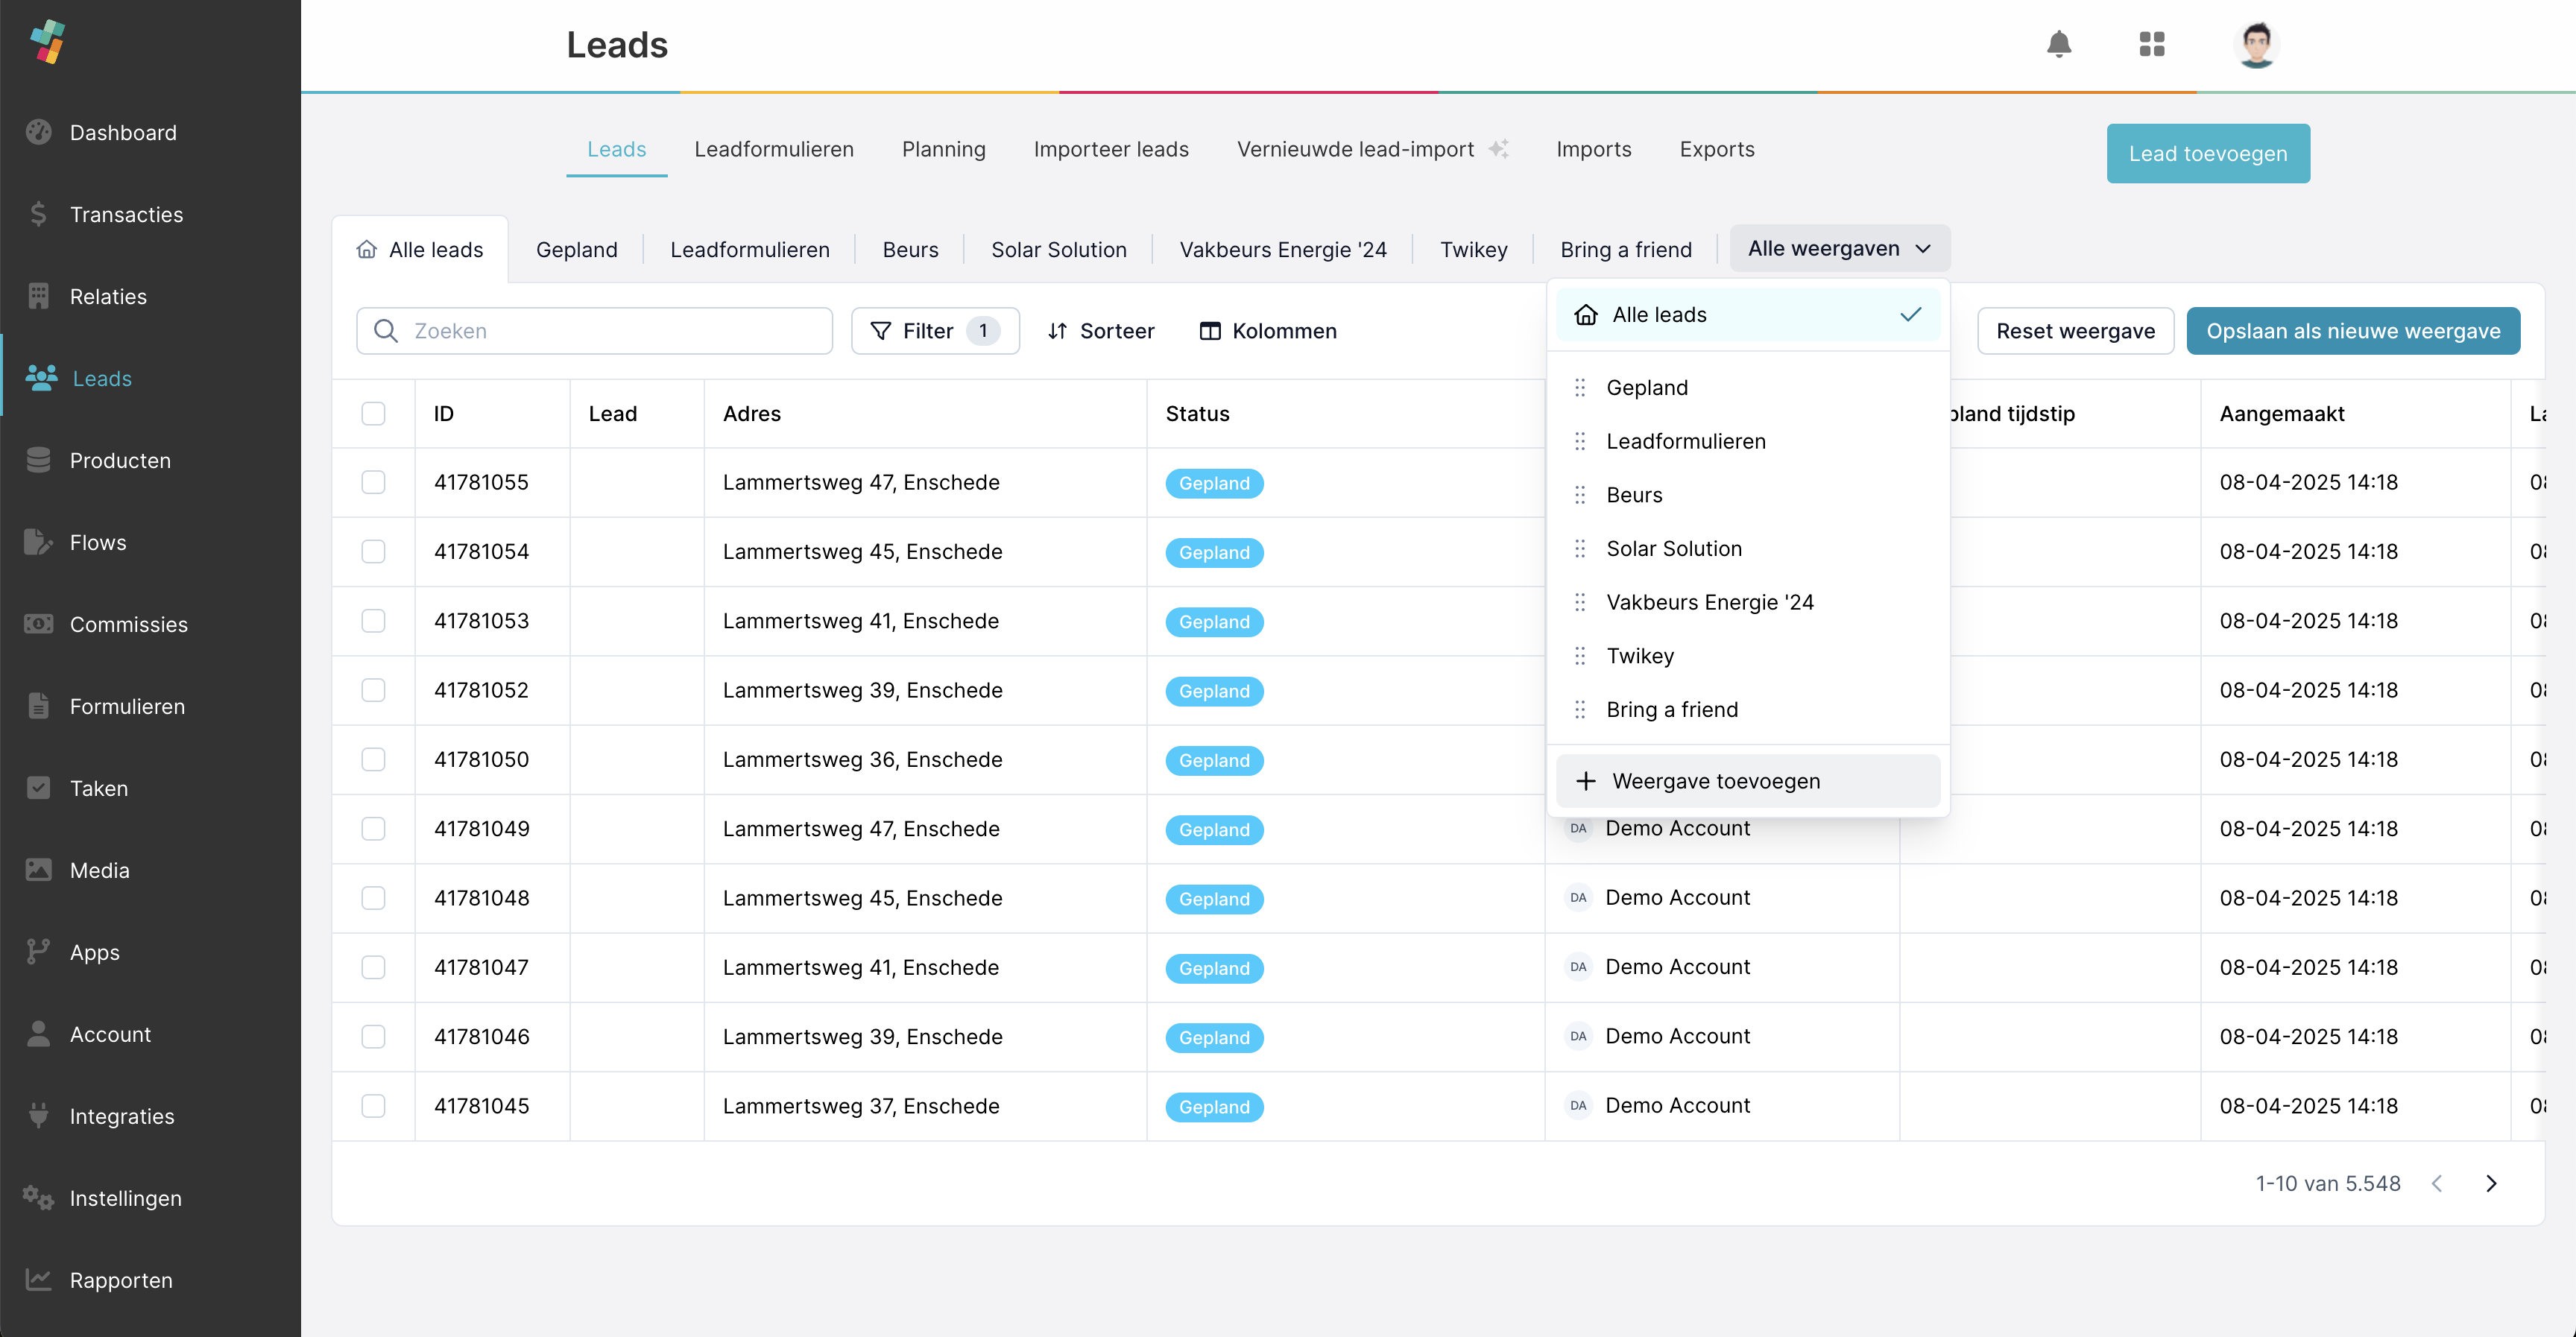
Task: Collapse the Alle weergaven dropdown
Action: (1838, 249)
